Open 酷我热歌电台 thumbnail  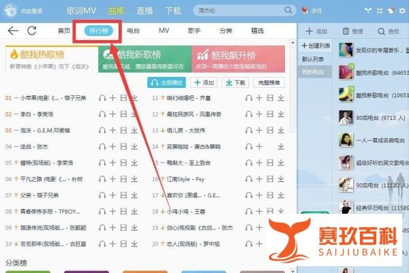click(346, 72)
